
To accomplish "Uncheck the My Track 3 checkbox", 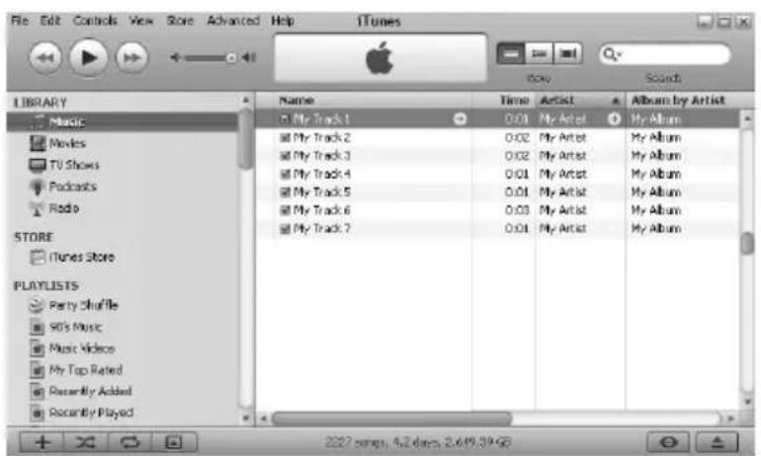I will click(x=285, y=156).
